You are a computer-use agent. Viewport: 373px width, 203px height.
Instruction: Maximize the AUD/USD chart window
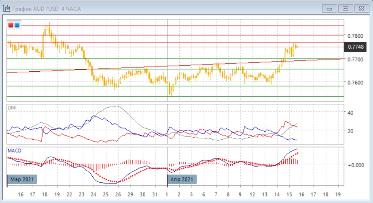(x=345, y=8)
